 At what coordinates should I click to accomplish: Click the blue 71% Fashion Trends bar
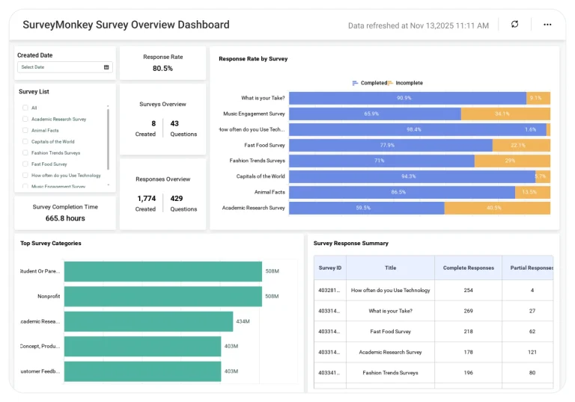pyautogui.click(x=382, y=161)
